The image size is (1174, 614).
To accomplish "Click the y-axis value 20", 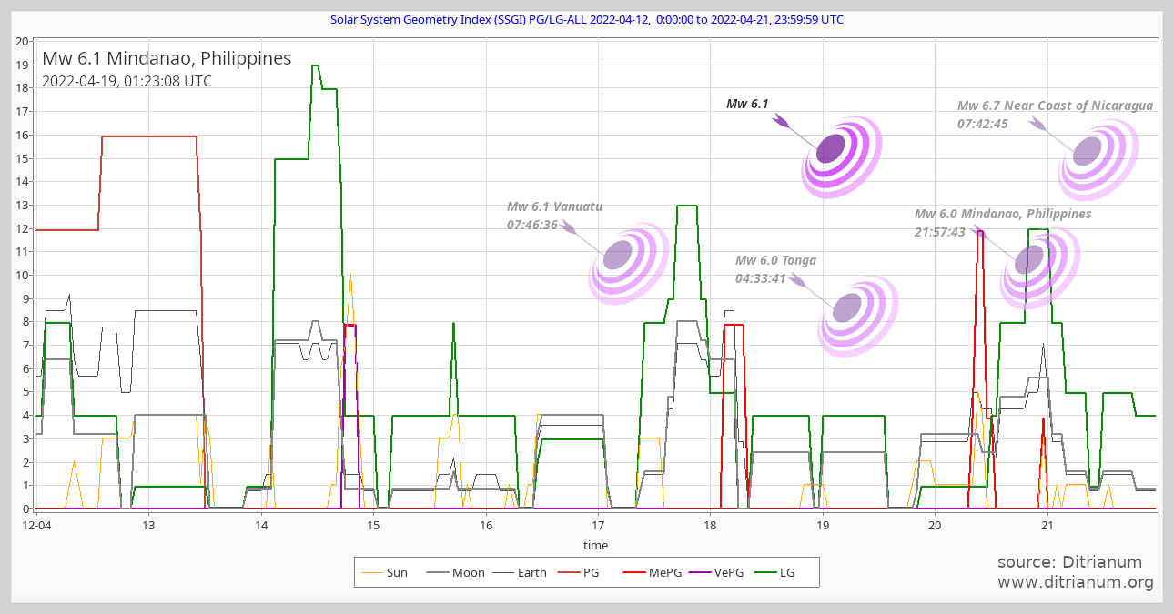I will point(23,41).
